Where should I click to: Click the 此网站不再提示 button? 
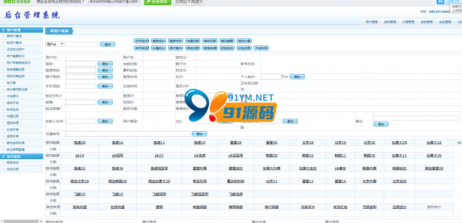(x=189, y=2)
